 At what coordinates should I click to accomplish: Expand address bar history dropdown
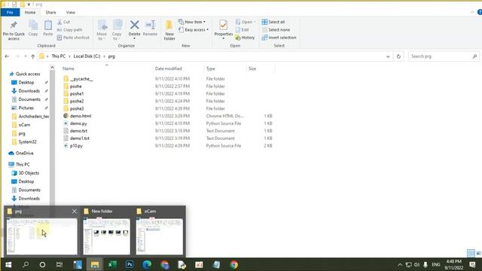pos(388,56)
